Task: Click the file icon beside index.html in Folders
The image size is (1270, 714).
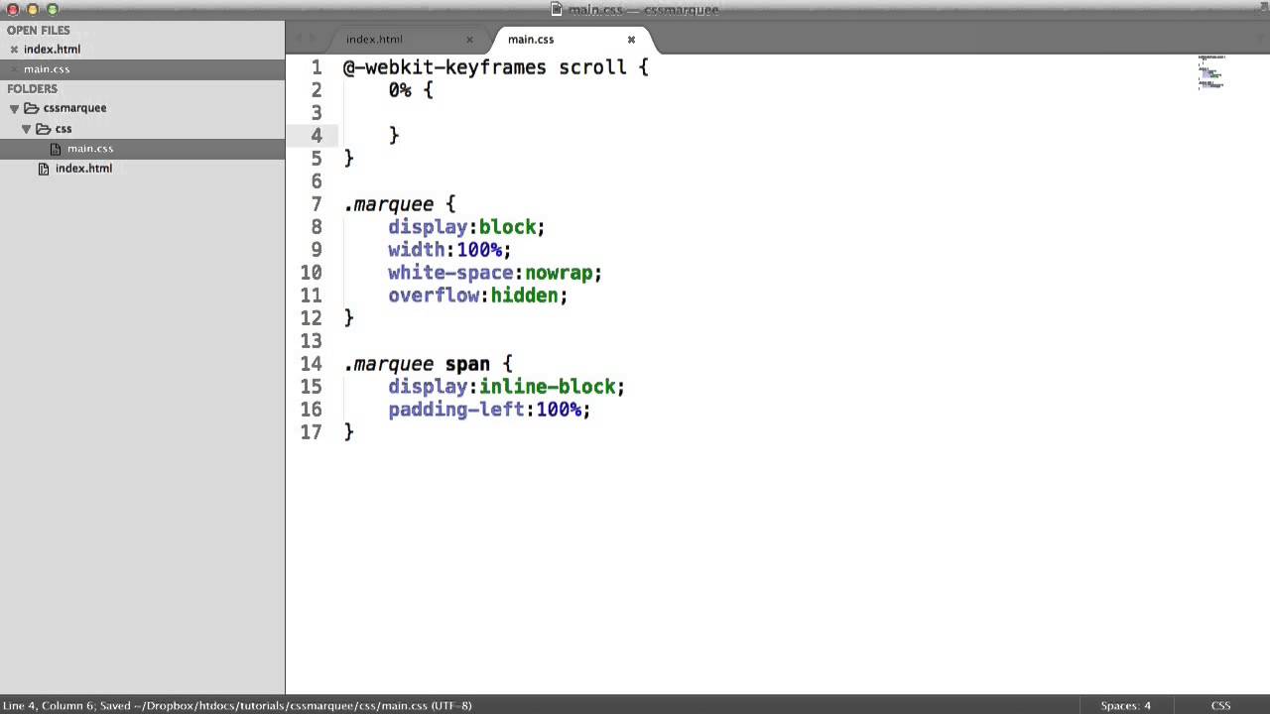Action: pyautogui.click(x=44, y=169)
